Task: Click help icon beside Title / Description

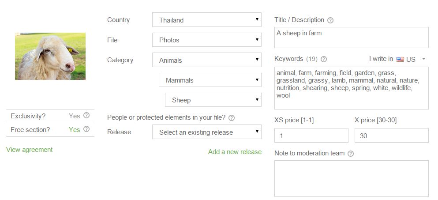Action: [330, 20]
